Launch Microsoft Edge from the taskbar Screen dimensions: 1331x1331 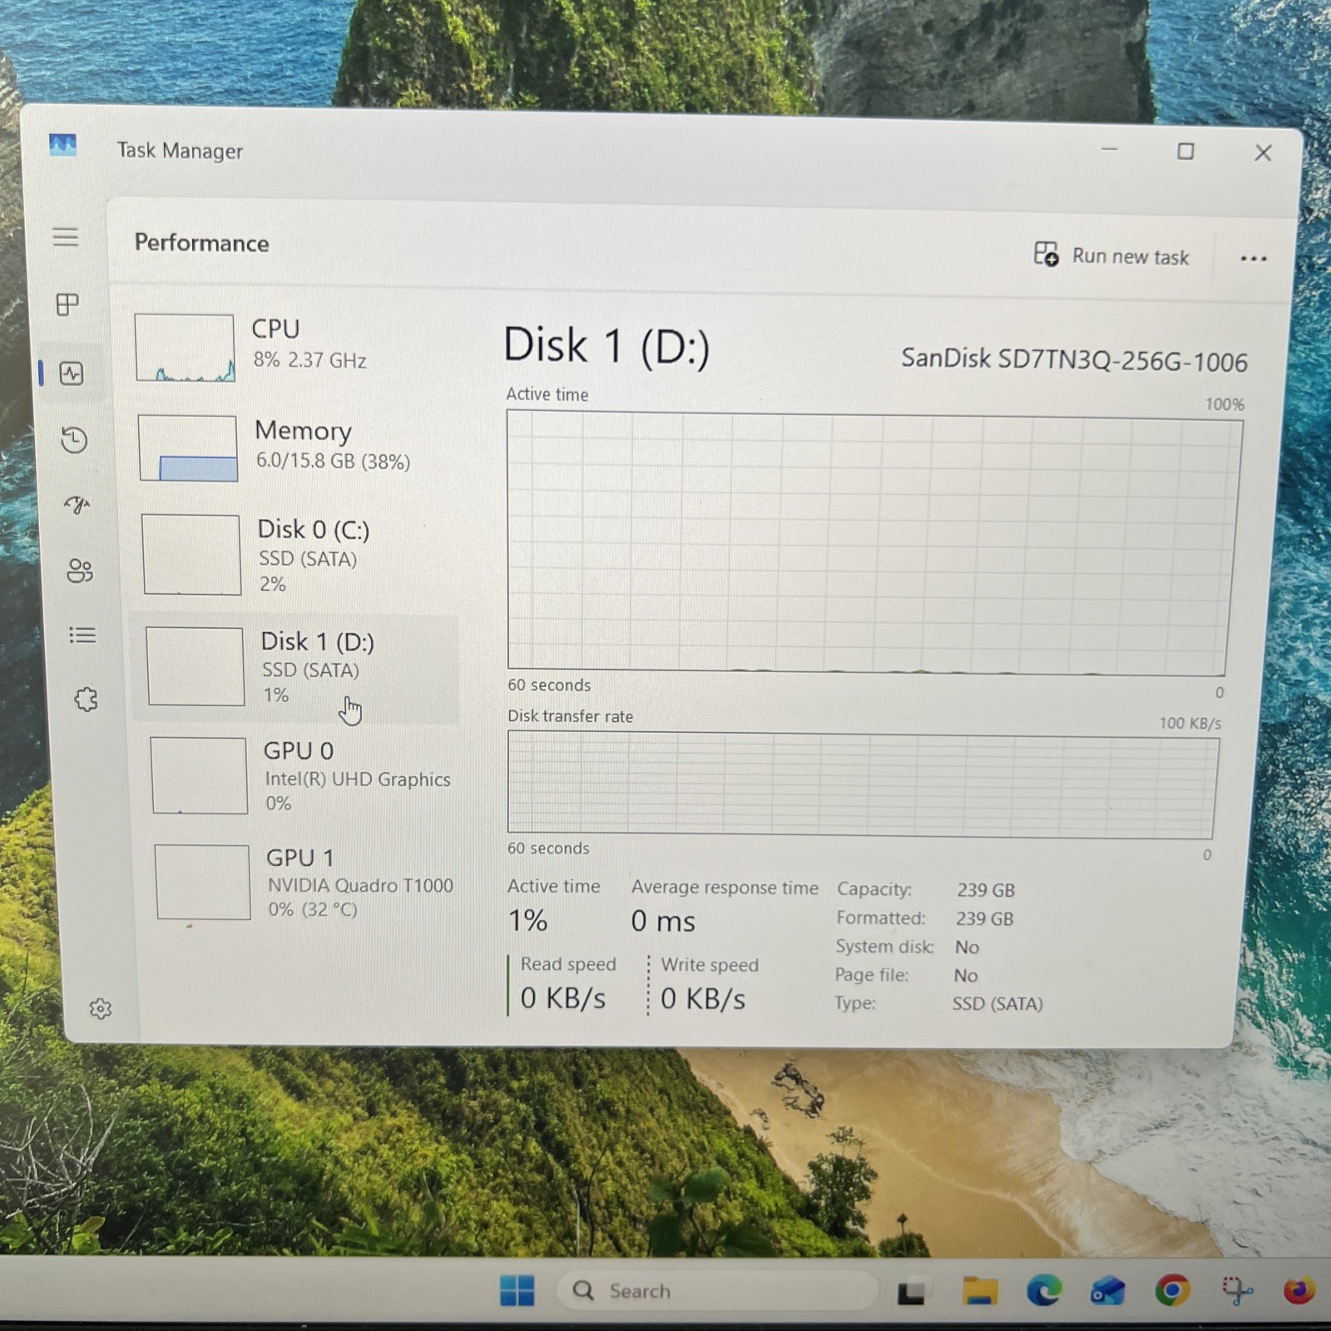[x=1044, y=1290]
